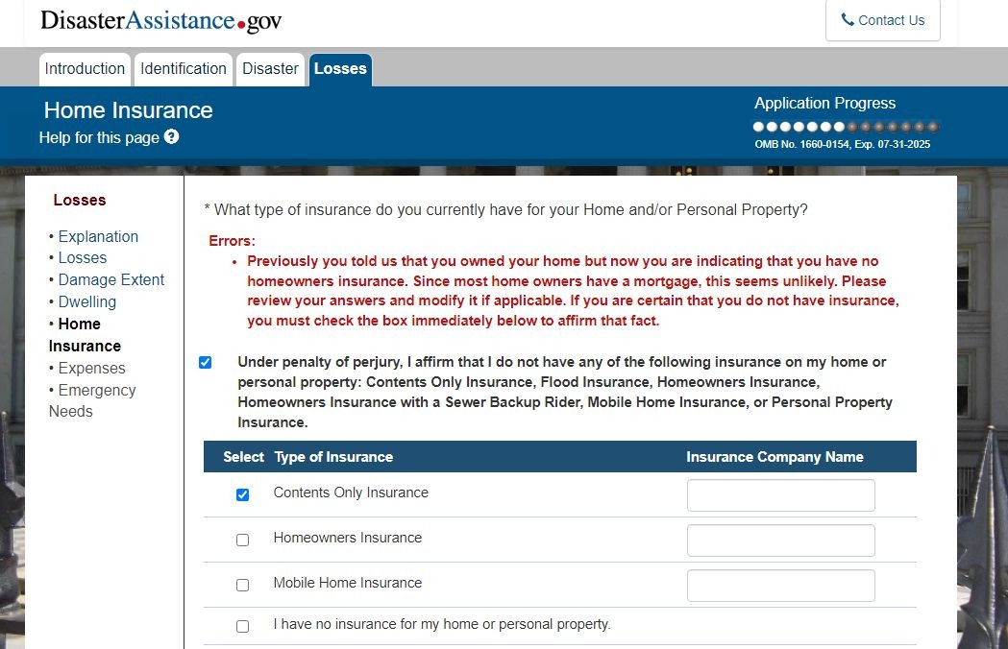Select the Losses tab
1008x649 pixels.
pos(340,69)
